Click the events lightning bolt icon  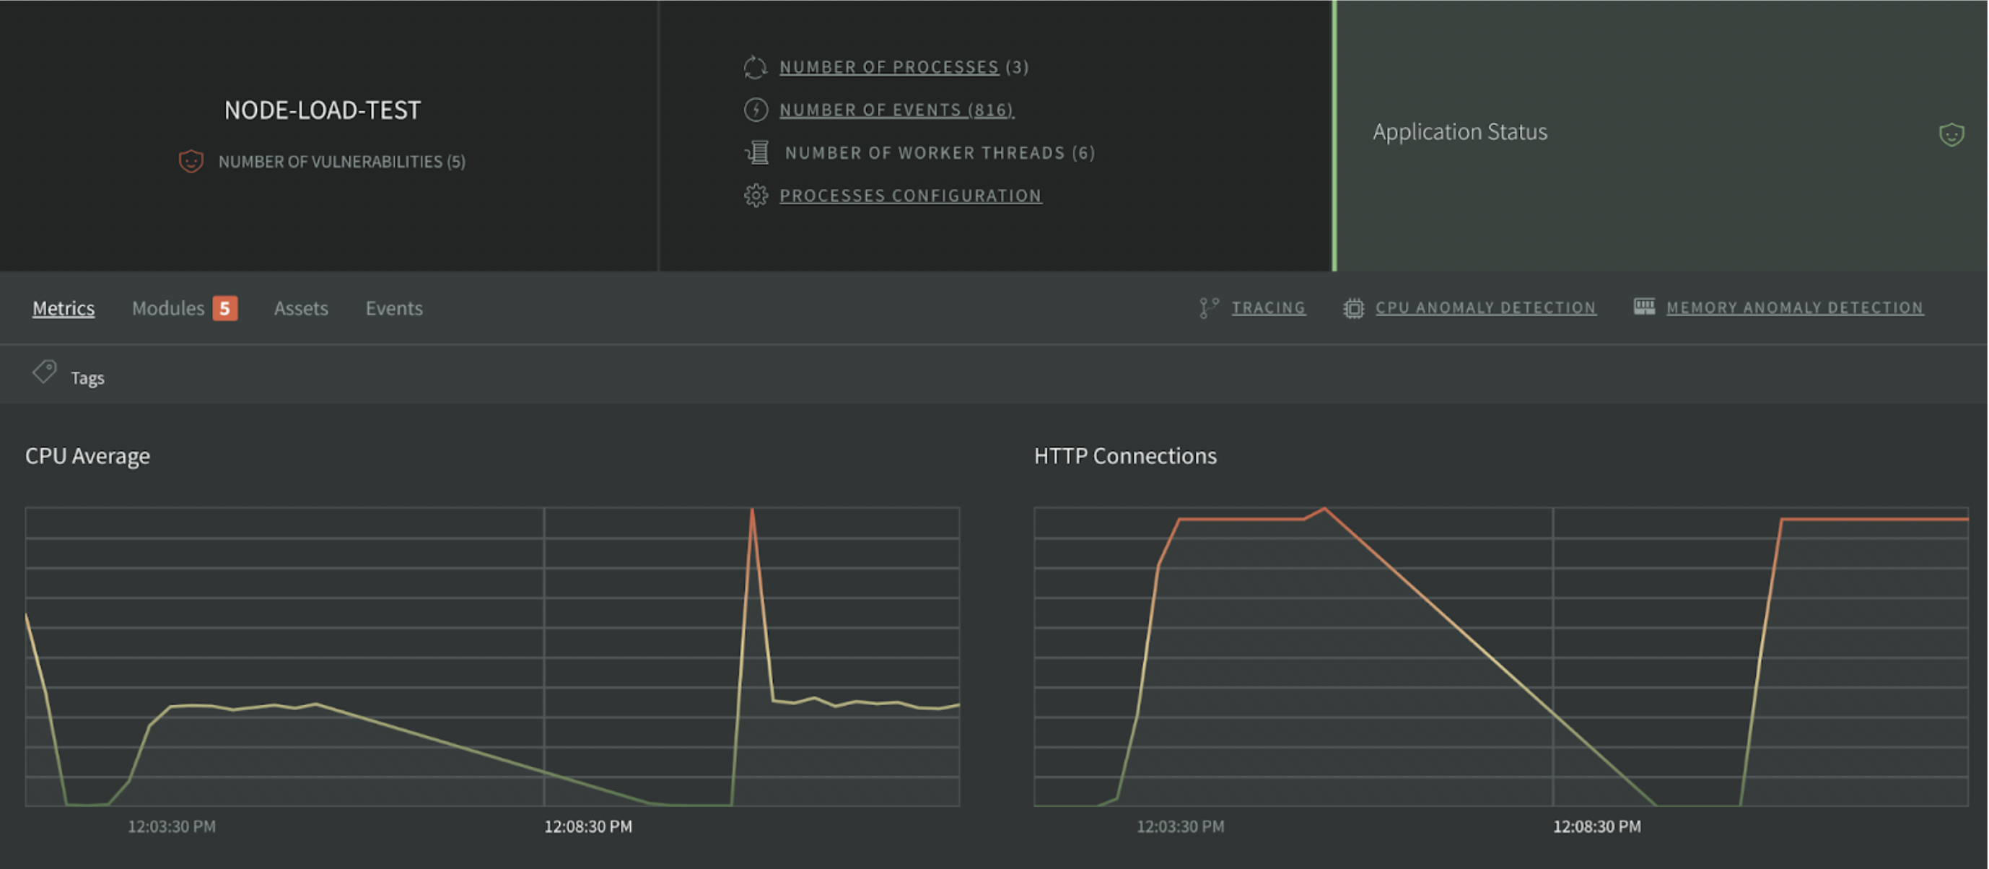pos(755,110)
